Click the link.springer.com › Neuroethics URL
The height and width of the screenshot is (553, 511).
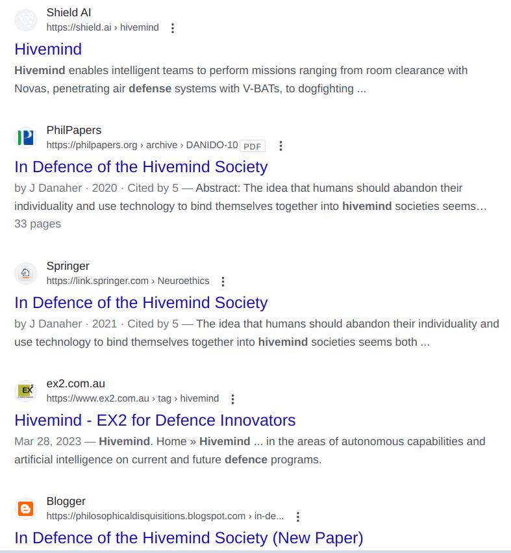click(x=128, y=281)
